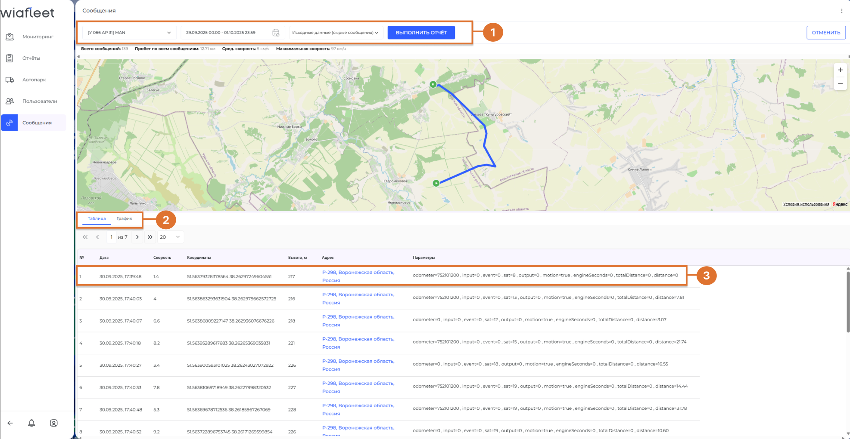Image resolution: width=850 pixels, height=439 pixels.
Task: Open the Users sidebar icon
Action: 10,101
